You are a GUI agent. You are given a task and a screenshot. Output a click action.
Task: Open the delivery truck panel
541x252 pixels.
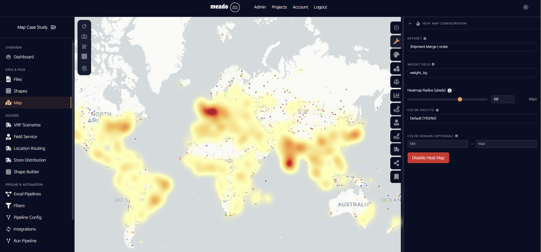396,149
